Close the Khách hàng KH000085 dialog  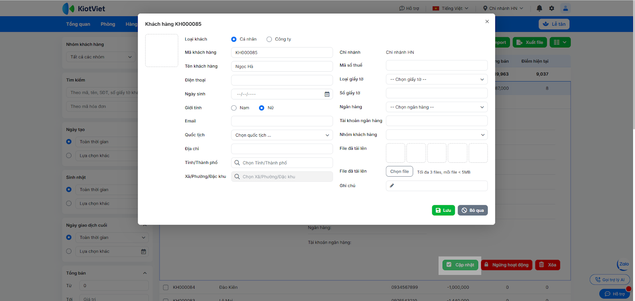point(487,21)
